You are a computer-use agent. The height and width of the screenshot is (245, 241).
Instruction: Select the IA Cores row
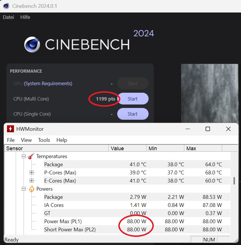[137, 205]
